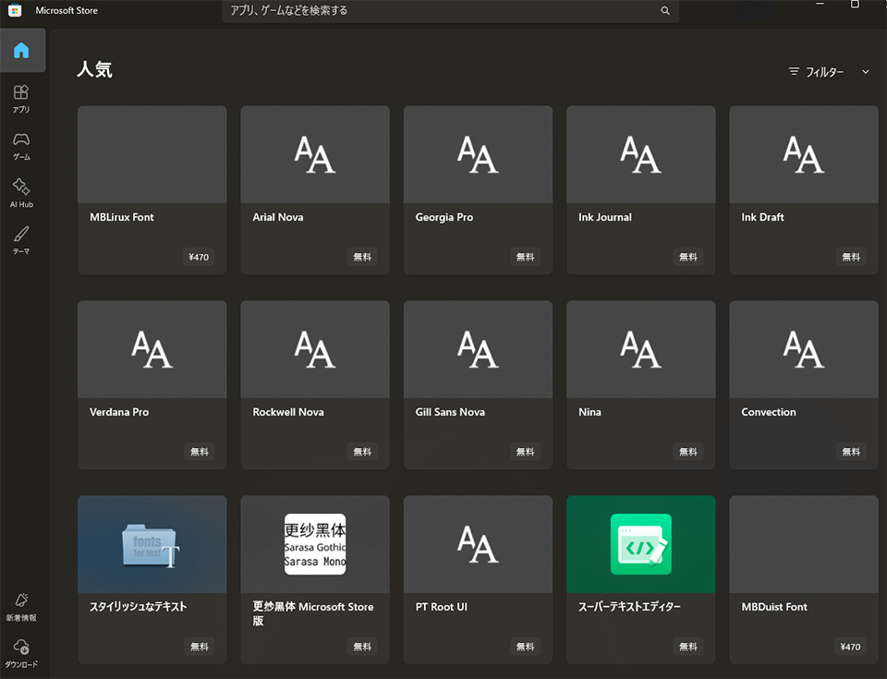
Task: Open the スーパーテキストエディター code editor icon
Action: tap(641, 544)
